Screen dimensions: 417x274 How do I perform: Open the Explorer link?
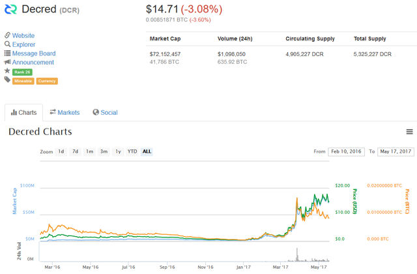click(x=23, y=44)
